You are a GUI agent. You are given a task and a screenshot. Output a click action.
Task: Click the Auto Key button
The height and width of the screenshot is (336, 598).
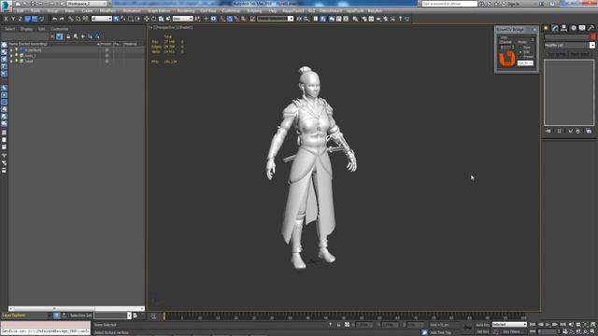tap(482, 325)
